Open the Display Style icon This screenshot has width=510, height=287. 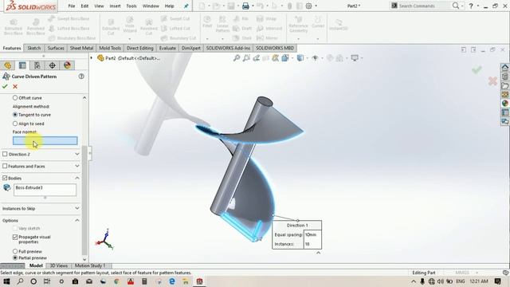[300, 58]
